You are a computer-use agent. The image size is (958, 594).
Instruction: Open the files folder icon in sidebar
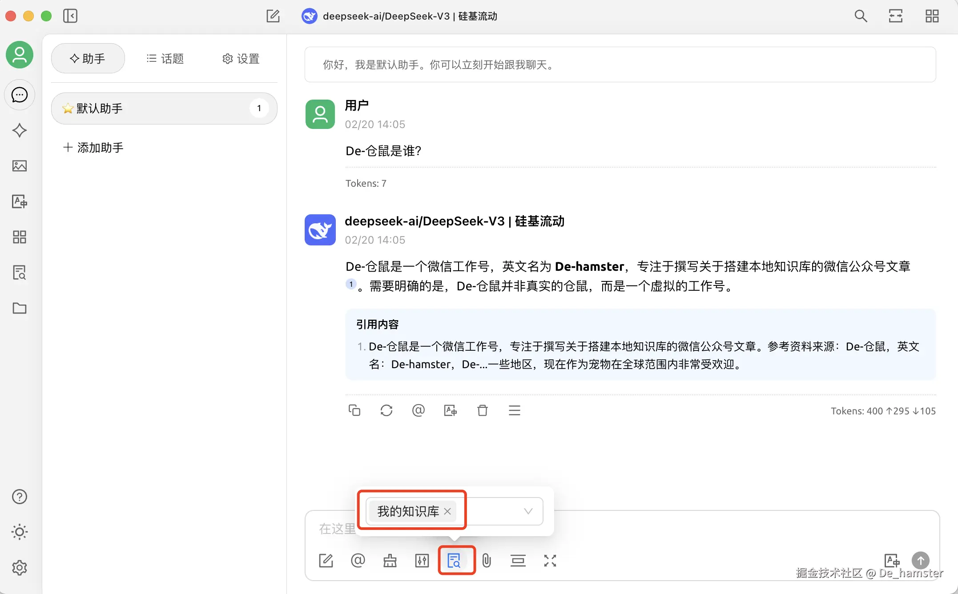point(19,308)
